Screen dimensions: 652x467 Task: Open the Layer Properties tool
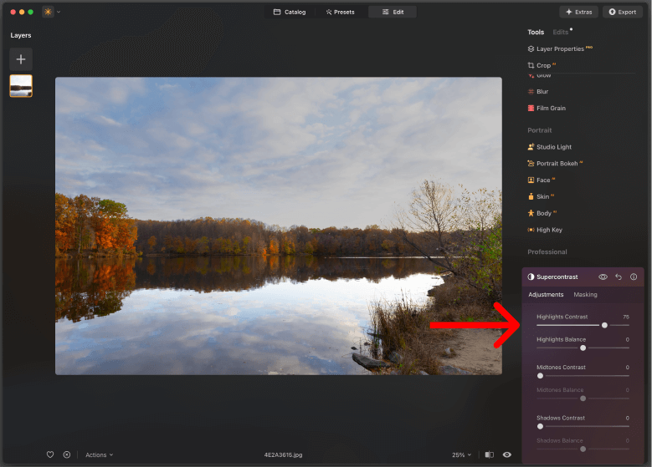[x=560, y=49]
